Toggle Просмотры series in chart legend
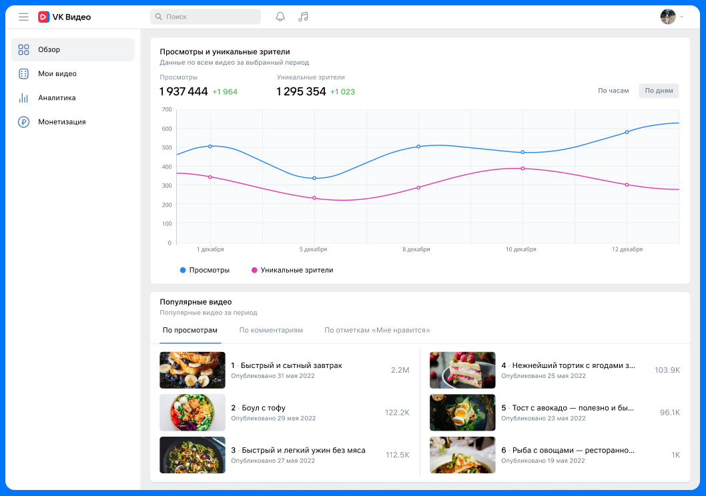Screen dimensions: 706x496 click(x=205, y=270)
